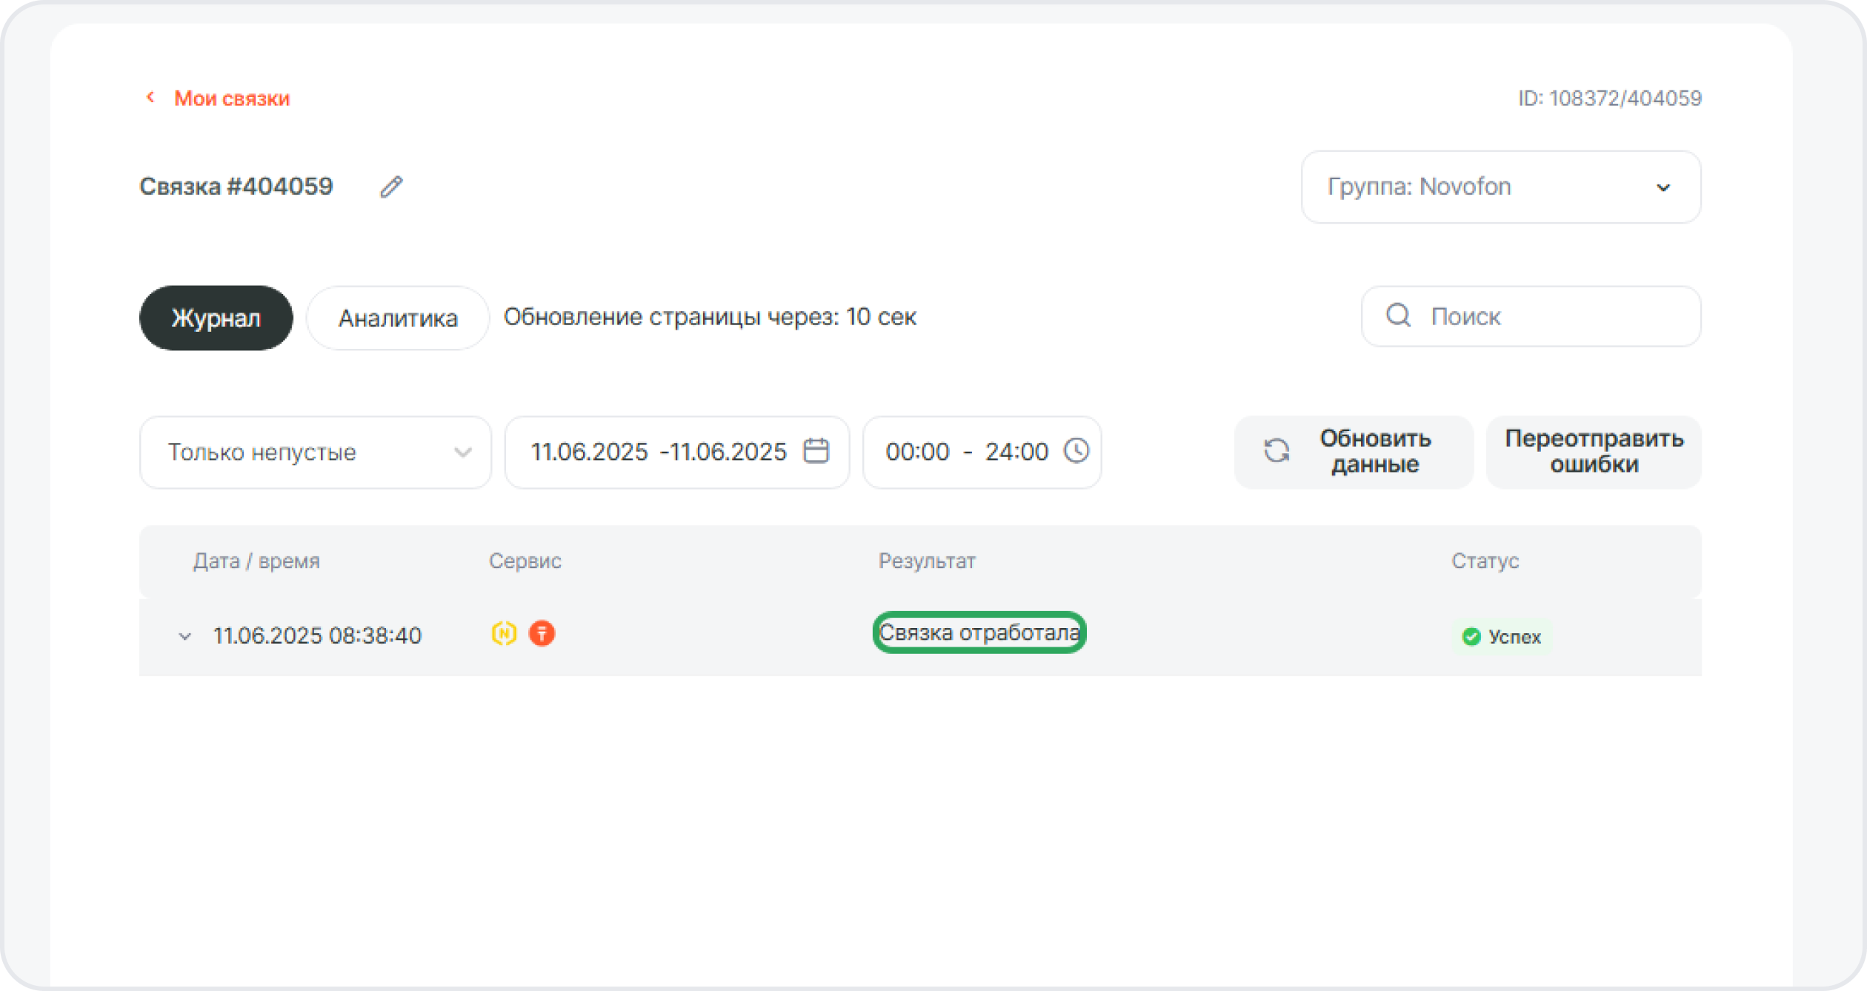This screenshot has width=1867, height=991.
Task: Click the Связка отработала result text
Action: [979, 633]
